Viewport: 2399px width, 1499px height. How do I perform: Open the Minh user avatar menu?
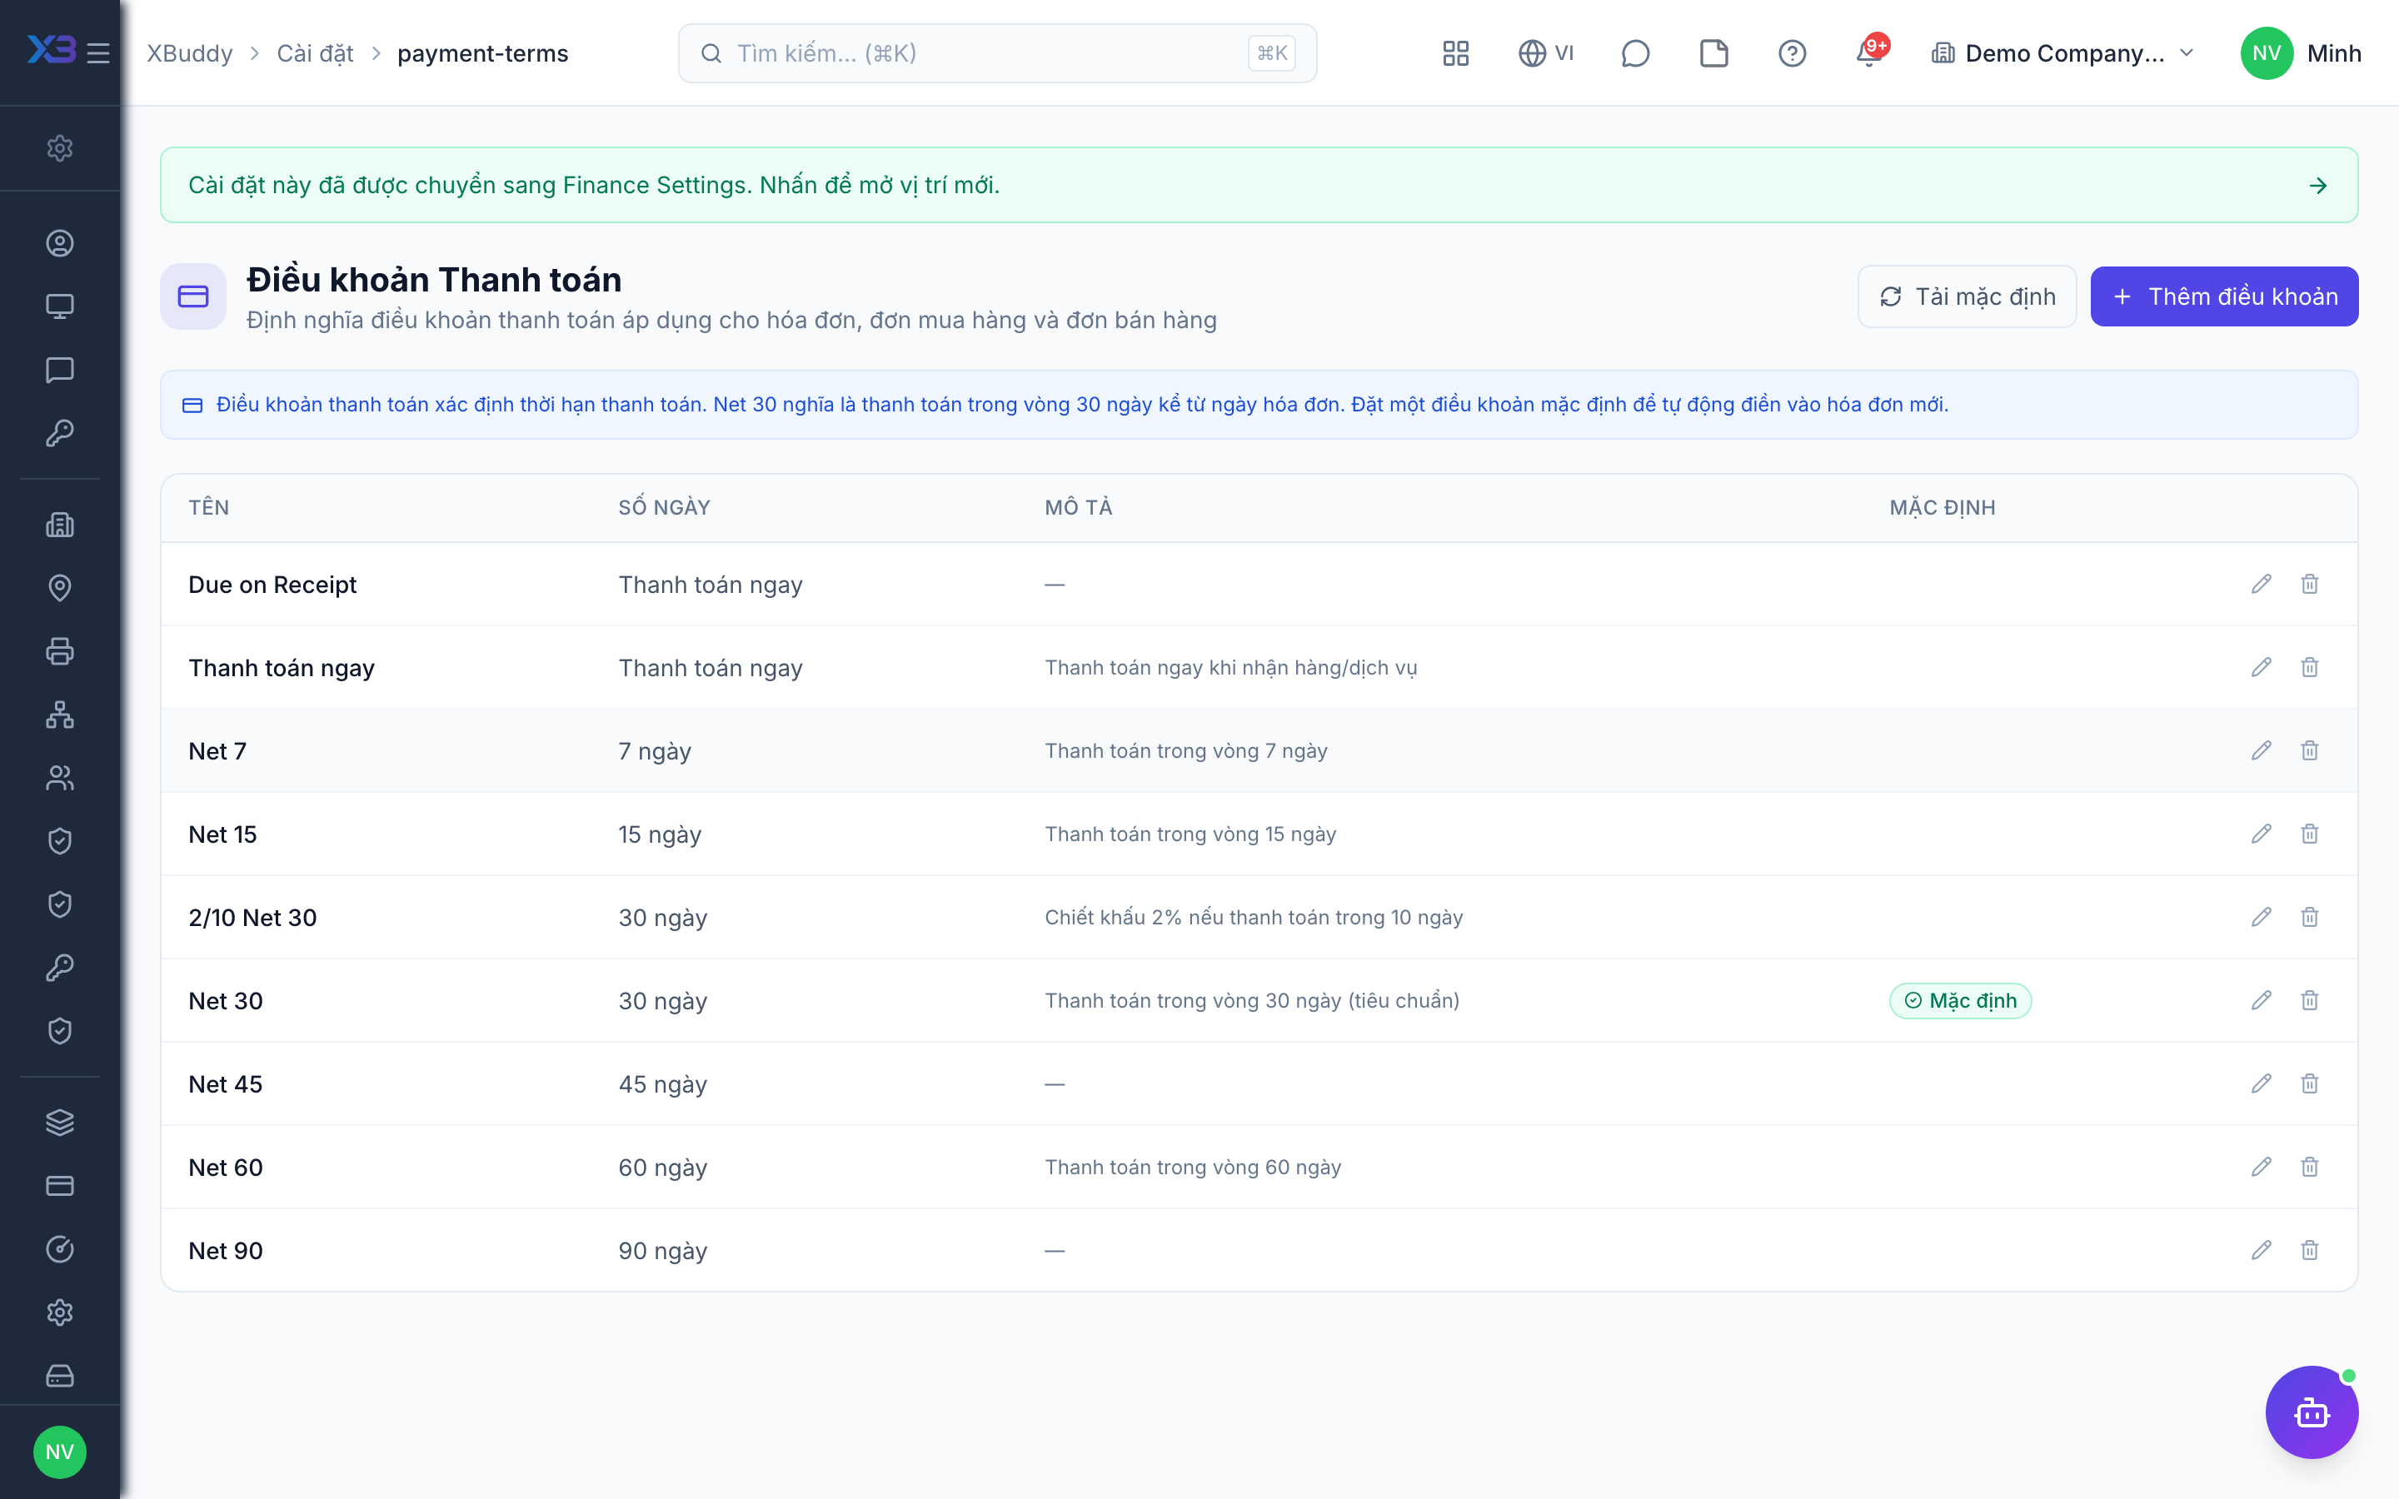coord(2300,52)
